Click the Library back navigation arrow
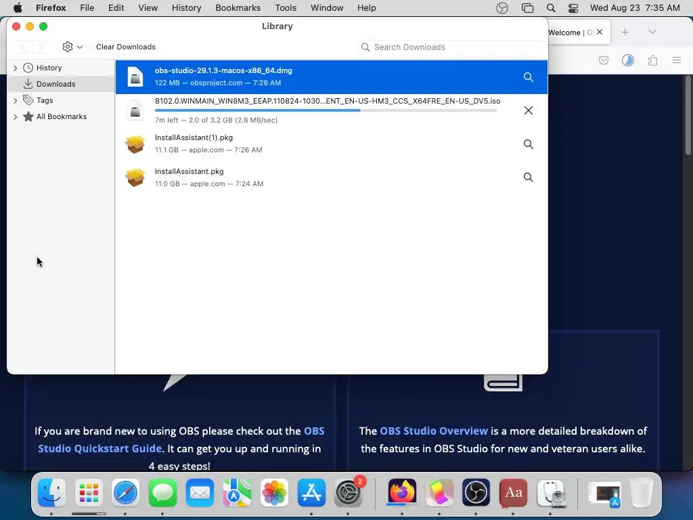693x520 pixels. click(23, 47)
